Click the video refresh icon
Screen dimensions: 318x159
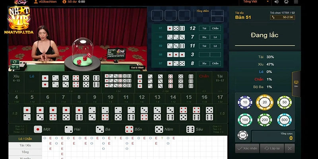click(15, 62)
